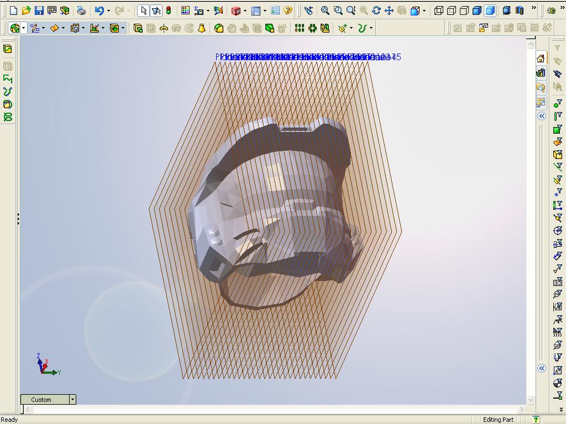
Task: Open SolidWorks Resources house tab
Action: 541,59
